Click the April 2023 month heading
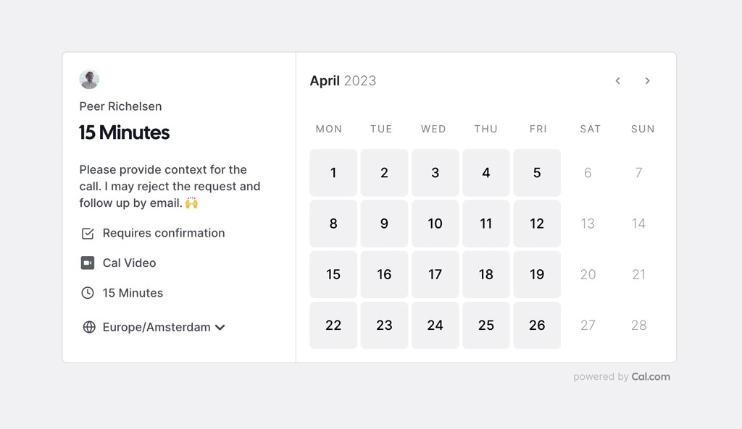 pyautogui.click(x=343, y=80)
